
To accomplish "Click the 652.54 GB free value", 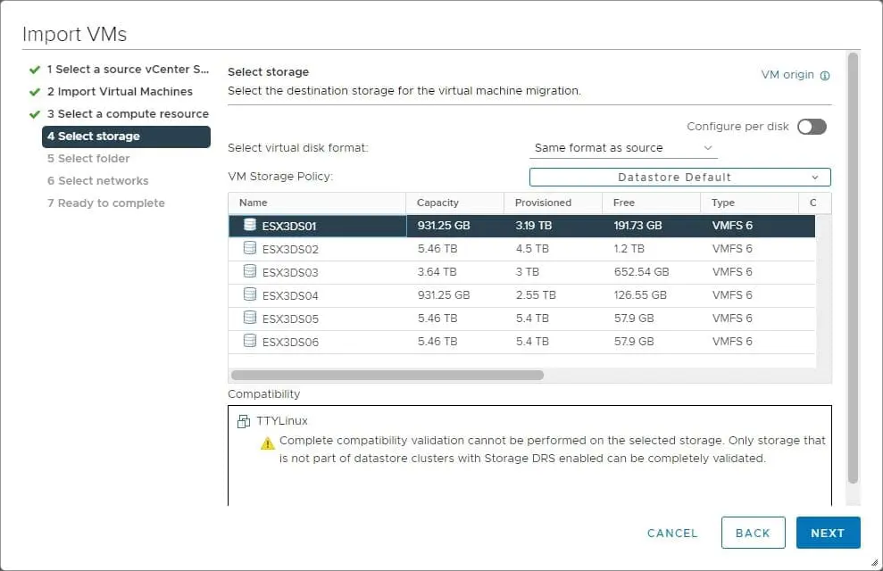I will (x=641, y=272).
